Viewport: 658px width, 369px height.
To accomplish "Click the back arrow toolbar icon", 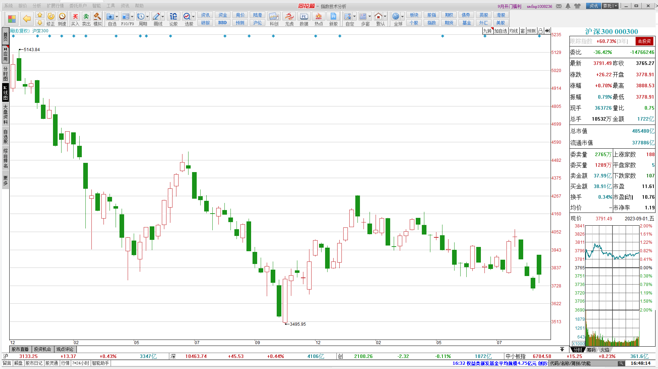I will [26, 19].
